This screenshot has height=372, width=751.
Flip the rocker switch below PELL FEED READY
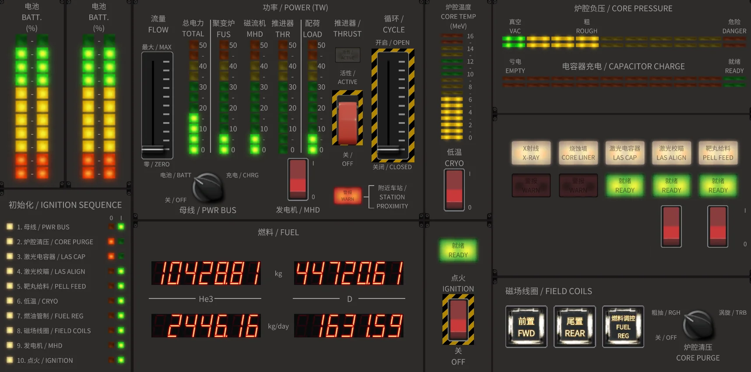coord(718,226)
